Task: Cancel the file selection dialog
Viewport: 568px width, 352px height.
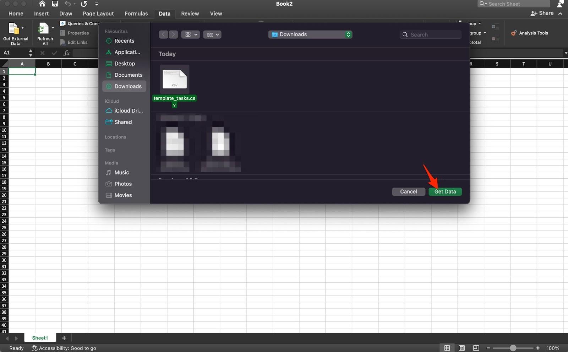Action: (408, 191)
